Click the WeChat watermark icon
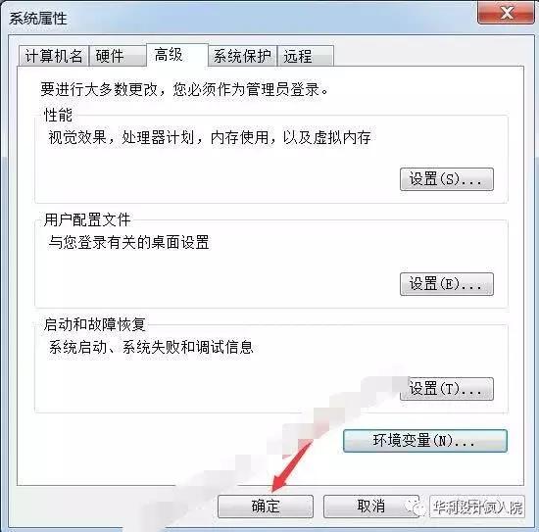This screenshot has height=532, width=539. [x=415, y=507]
